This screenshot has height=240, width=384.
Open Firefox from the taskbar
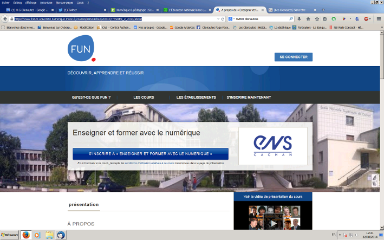pyautogui.click(x=26, y=235)
